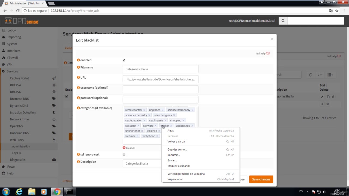Choose Guardar como... in context menu

click(x=201, y=149)
